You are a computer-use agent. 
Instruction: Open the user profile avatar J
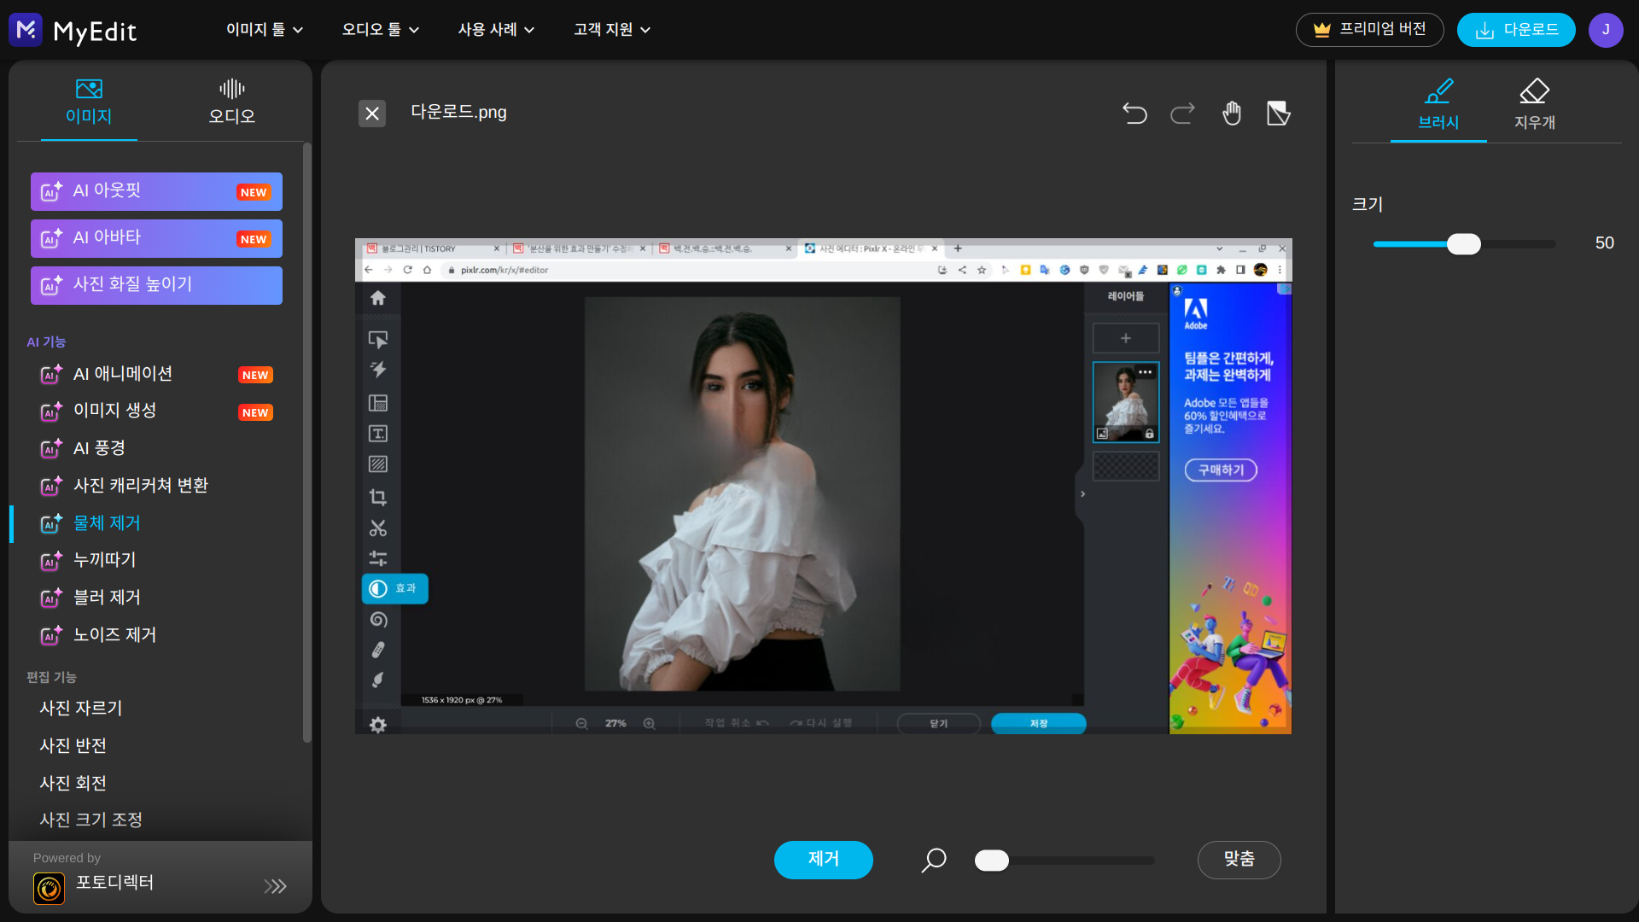(x=1606, y=30)
